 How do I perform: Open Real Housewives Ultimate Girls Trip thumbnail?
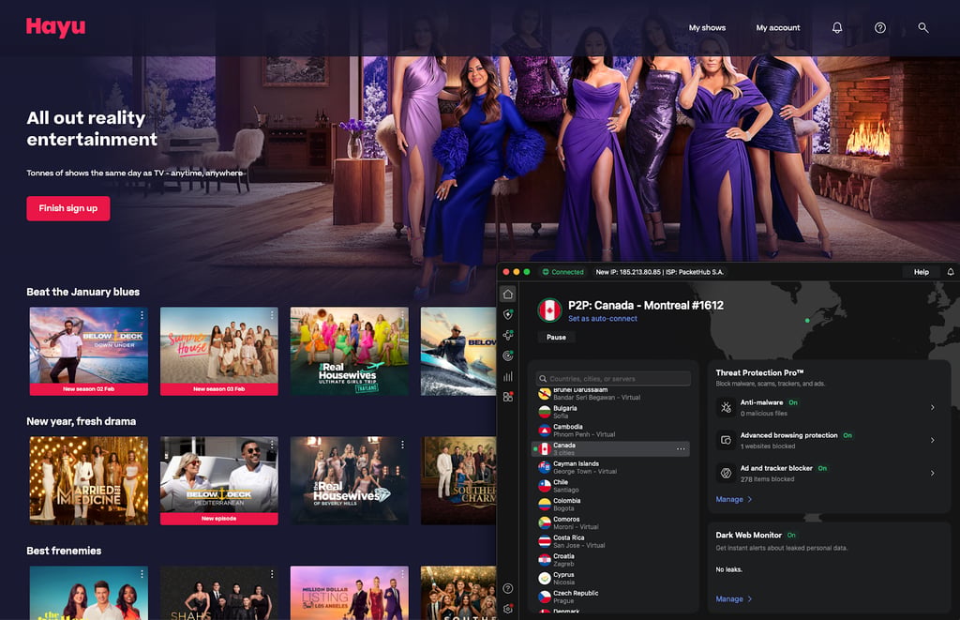(349, 351)
